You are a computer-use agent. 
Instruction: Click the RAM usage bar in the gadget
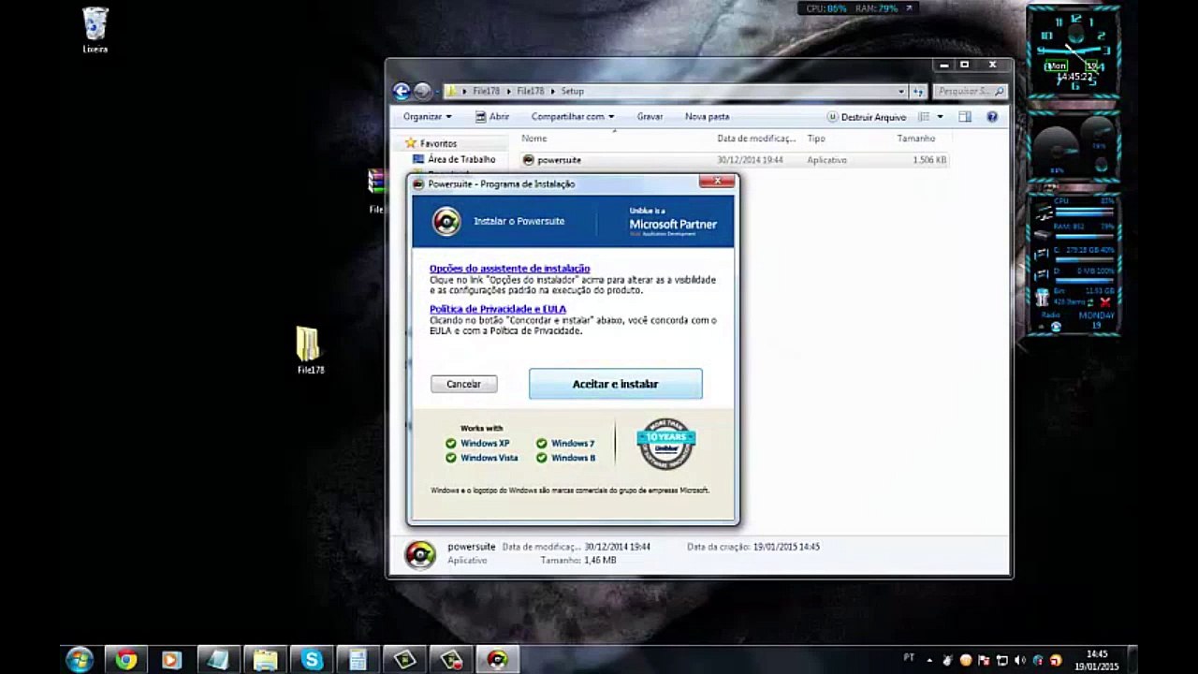[1085, 235]
